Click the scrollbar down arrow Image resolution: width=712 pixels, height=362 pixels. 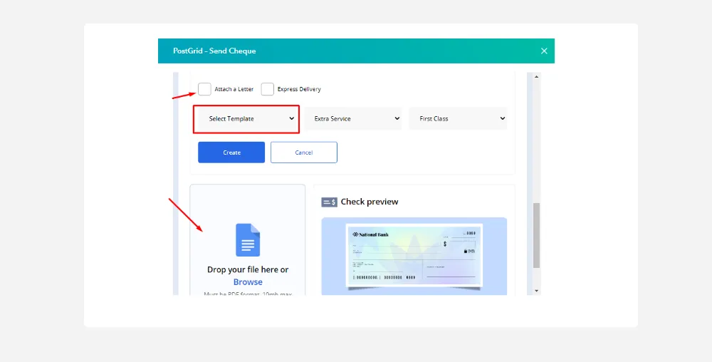tap(537, 291)
